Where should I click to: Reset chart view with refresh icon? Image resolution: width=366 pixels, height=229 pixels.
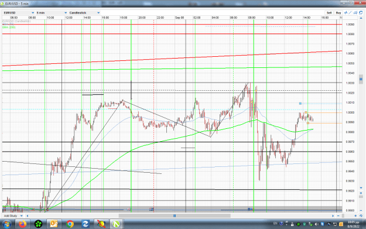point(361,216)
